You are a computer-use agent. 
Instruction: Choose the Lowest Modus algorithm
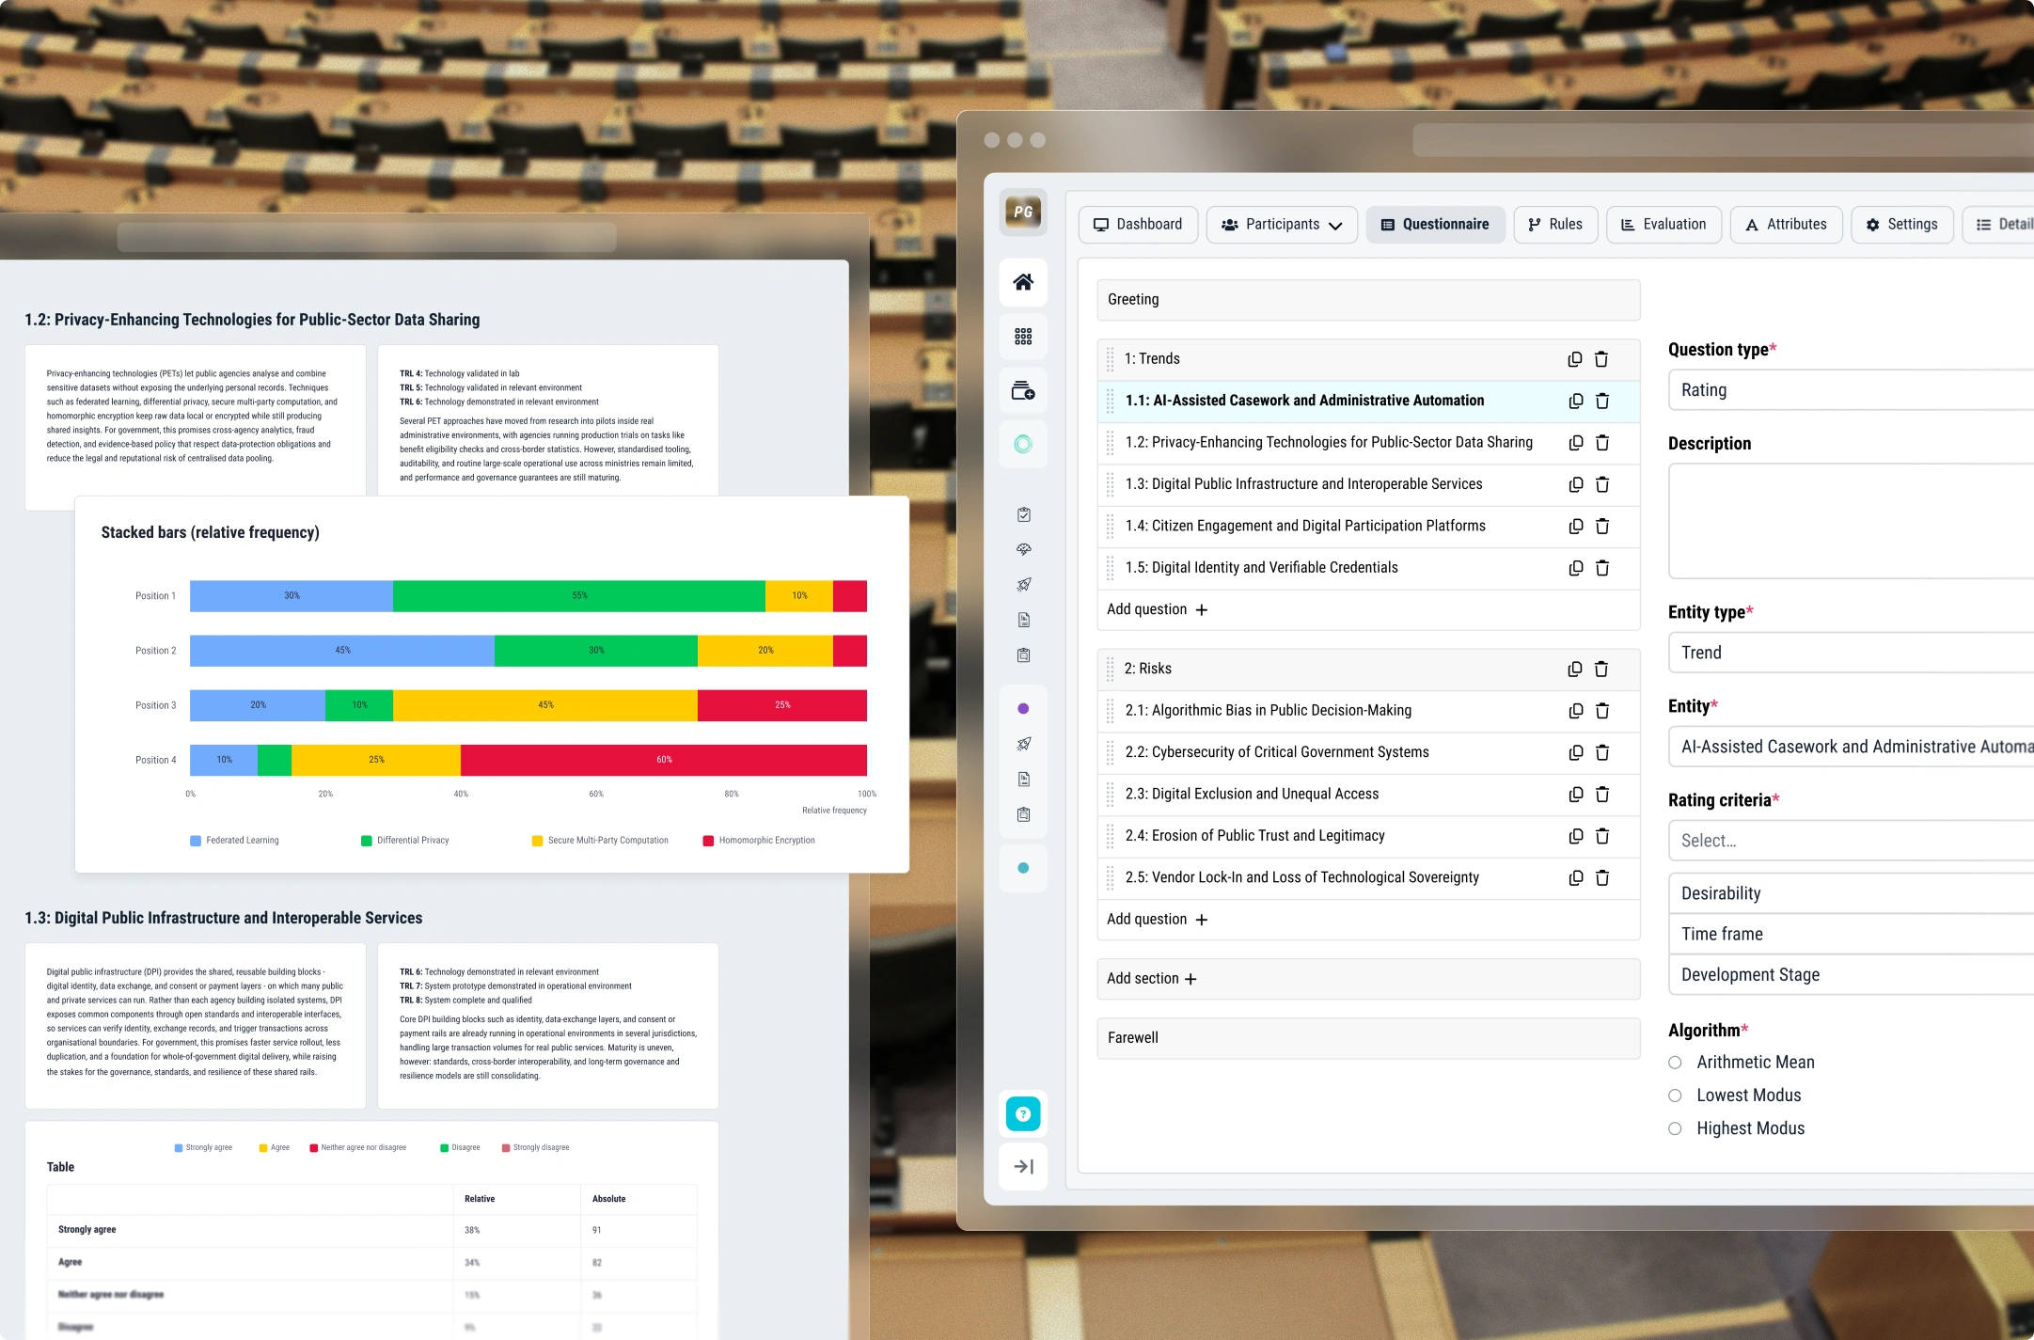pyautogui.click(x=1675, y=1096)
